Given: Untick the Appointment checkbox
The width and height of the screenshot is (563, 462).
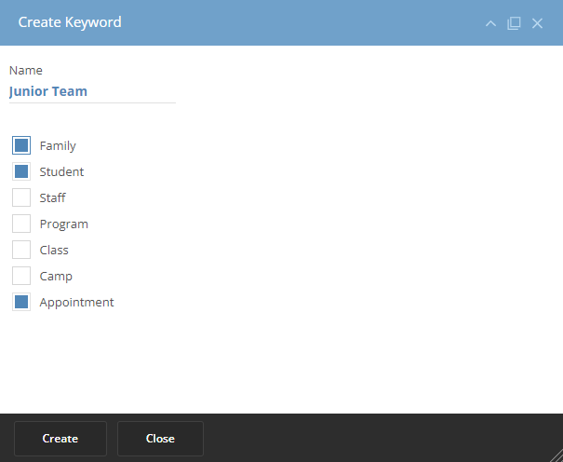Looking at the screenshot, I should pos(21,302).
